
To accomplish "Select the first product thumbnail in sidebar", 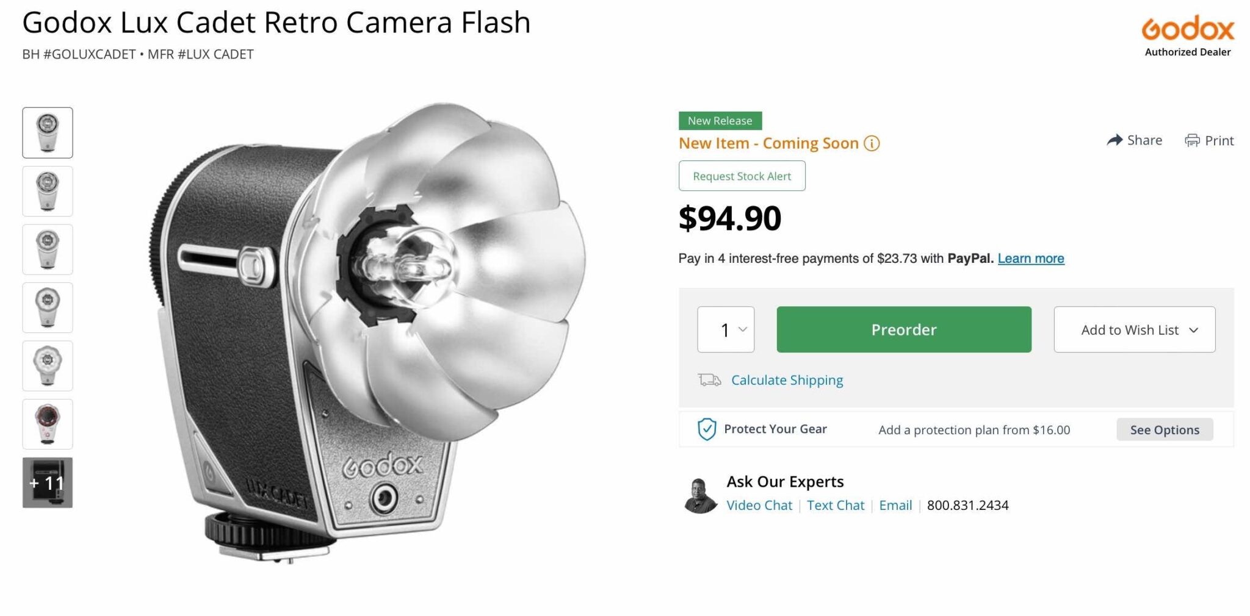I will click(47, 132).
